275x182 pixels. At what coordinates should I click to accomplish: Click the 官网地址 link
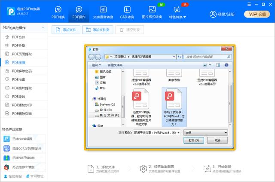[x=35, y=176]
